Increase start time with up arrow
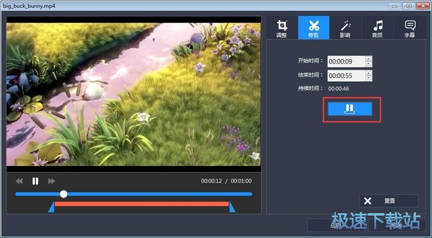This screenshot has width=432, height=238. pyautogui.click(x=369, y=59)
